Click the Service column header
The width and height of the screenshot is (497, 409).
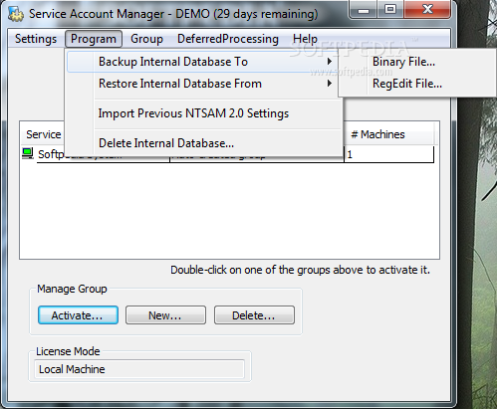[x=43, y=134]
